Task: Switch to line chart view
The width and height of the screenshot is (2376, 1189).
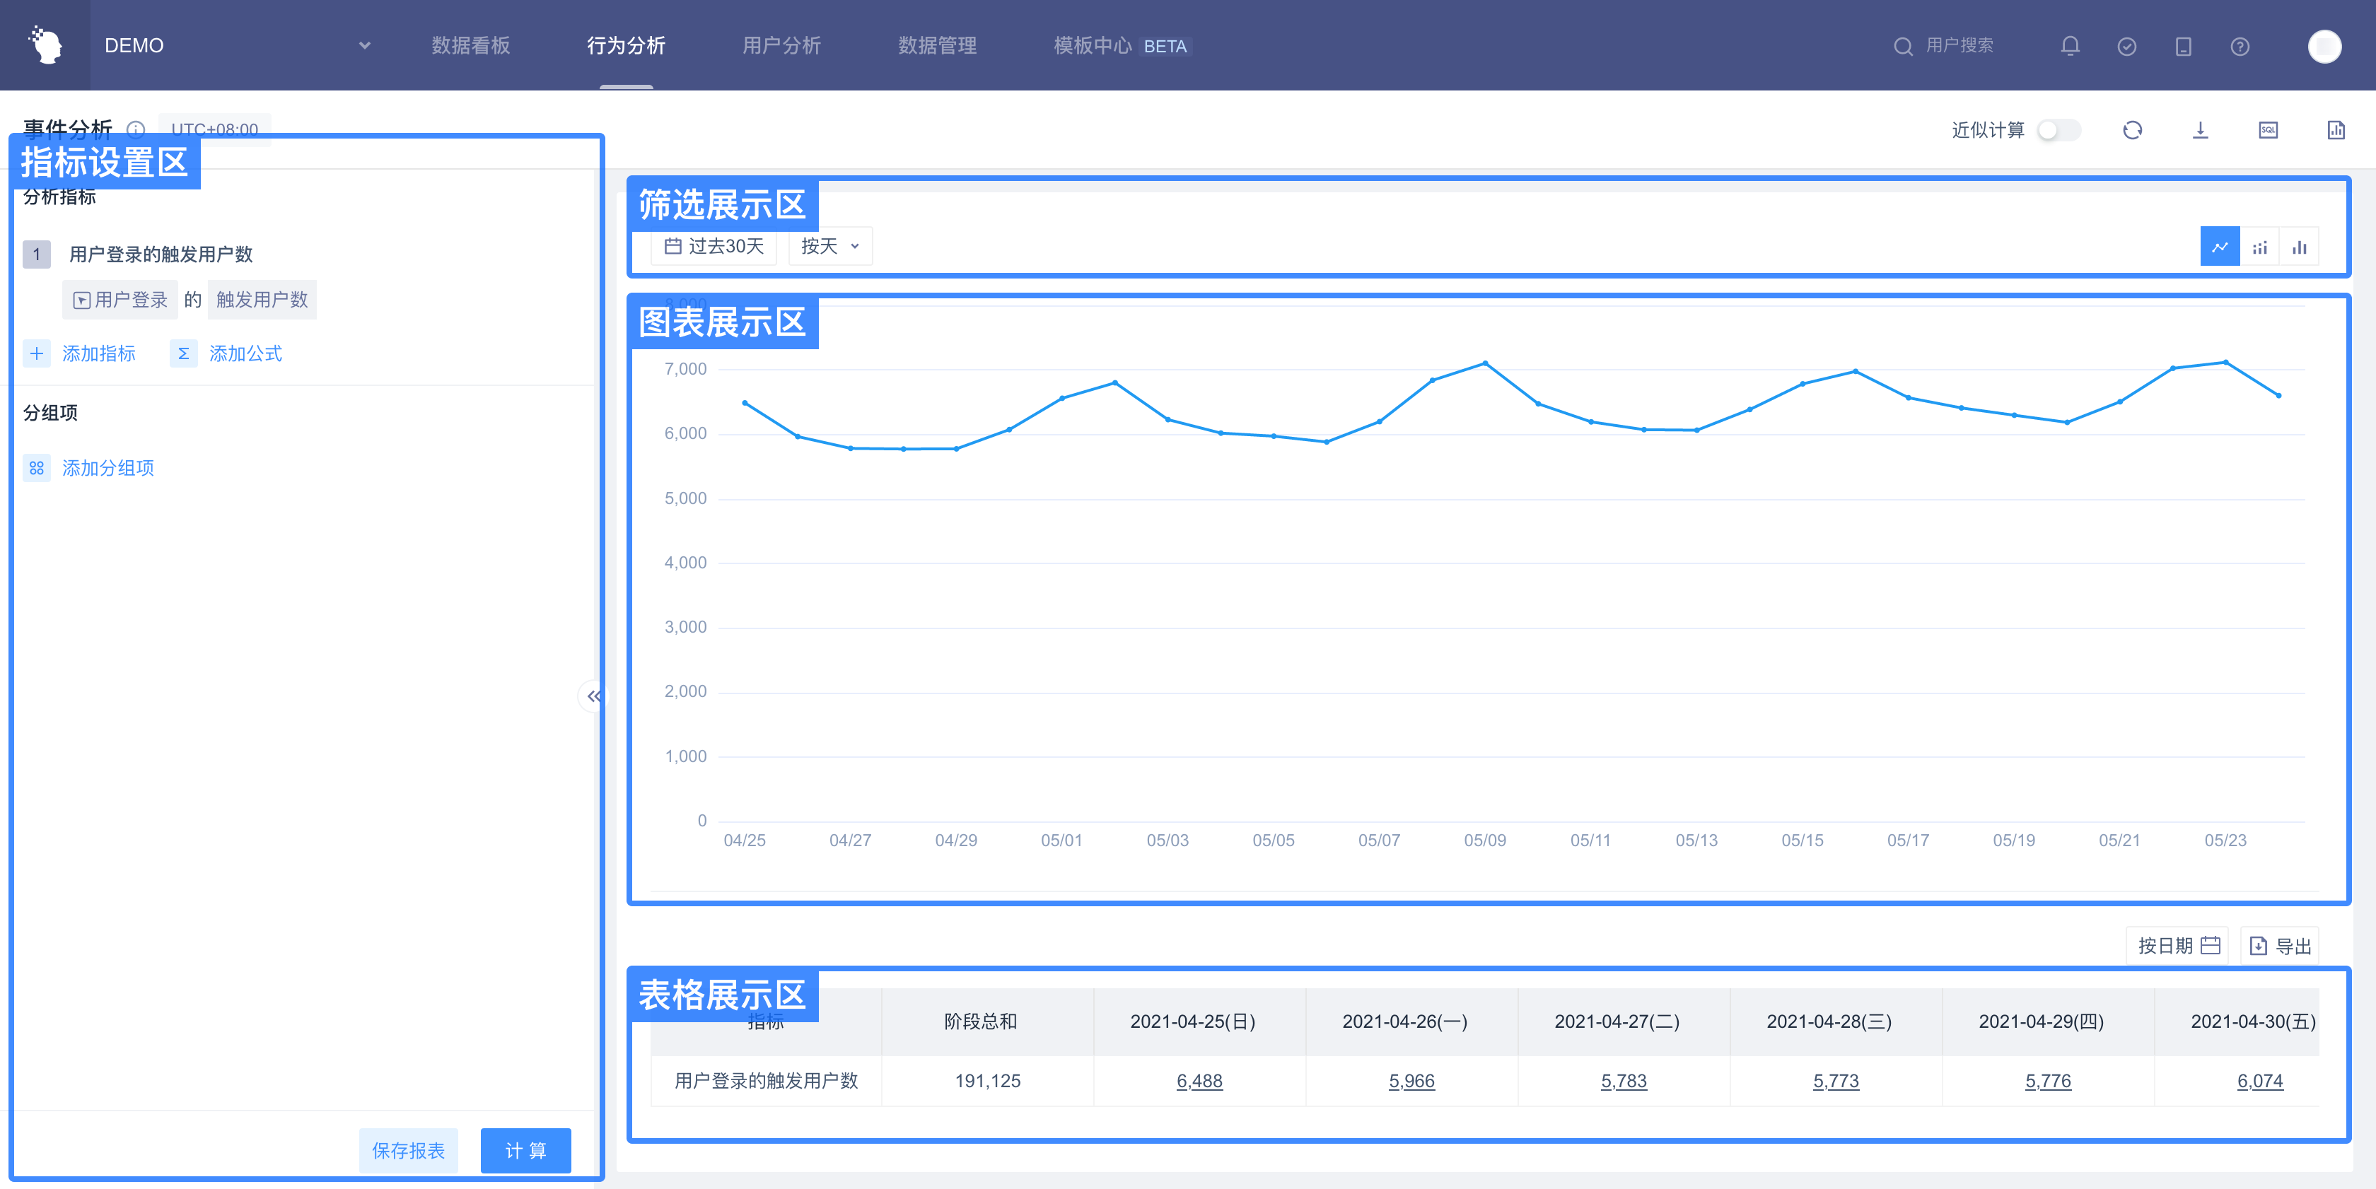Action: click(2219, 247)
